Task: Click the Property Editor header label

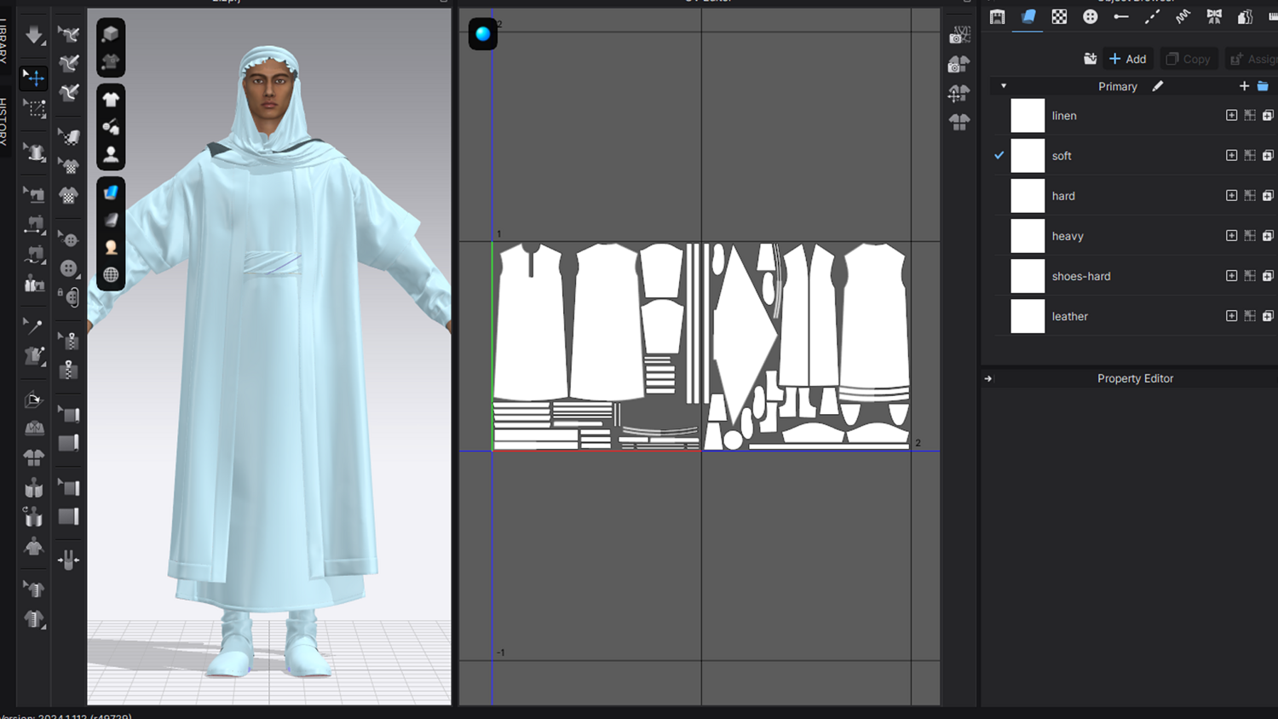Action: tap(1135, 378)
